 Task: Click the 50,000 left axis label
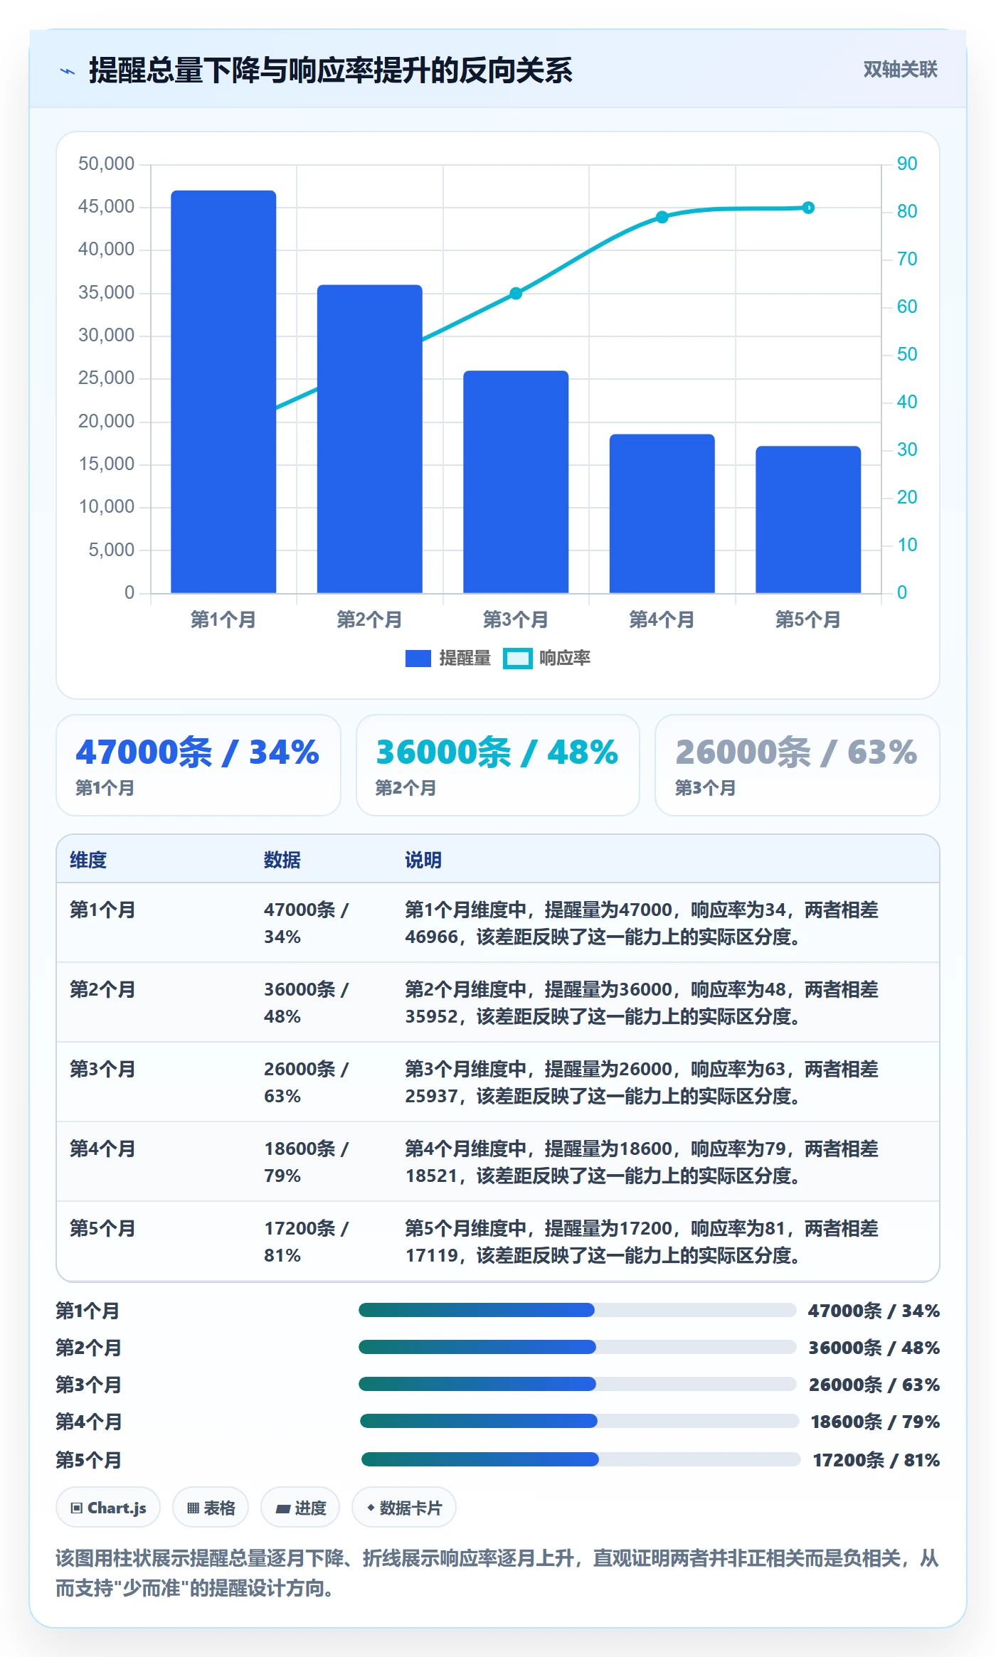coord(106,164)
